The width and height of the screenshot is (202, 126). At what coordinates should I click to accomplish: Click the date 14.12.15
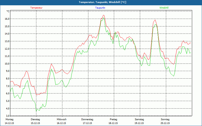[x=9, y=123]
